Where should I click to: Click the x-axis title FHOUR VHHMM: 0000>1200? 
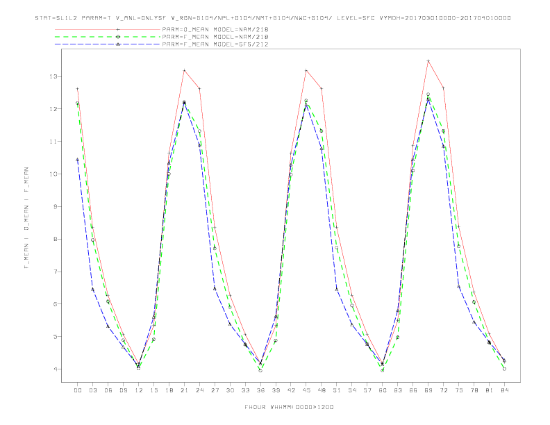[289, 407]
